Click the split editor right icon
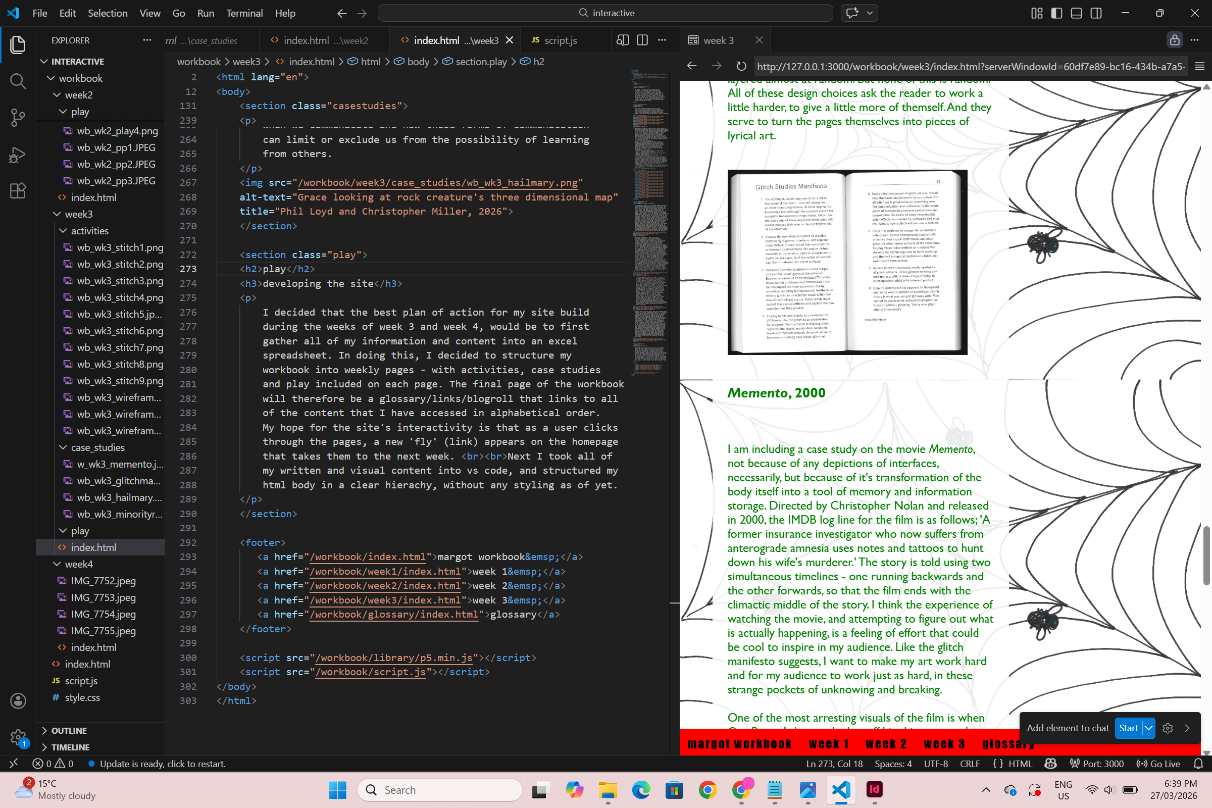1212x808 pixels. (x=642, y=40)
